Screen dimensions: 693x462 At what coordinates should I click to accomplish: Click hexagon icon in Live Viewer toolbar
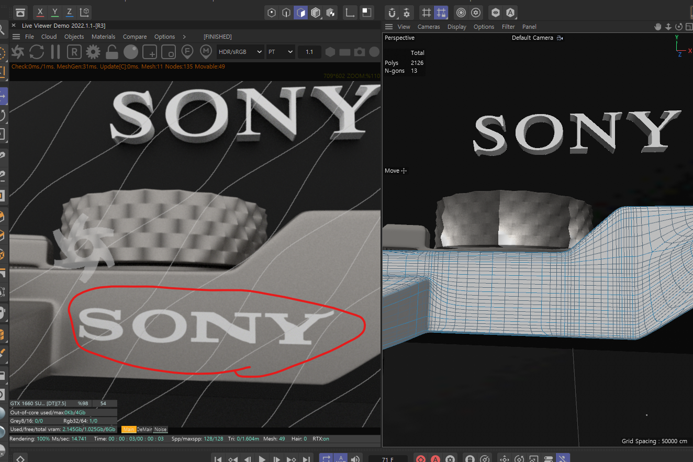(x=330, y=52)
